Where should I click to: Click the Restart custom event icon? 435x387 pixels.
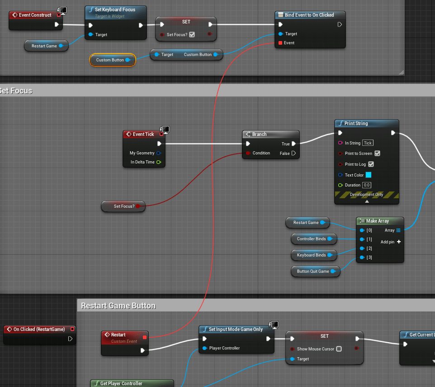pos(107,335)
